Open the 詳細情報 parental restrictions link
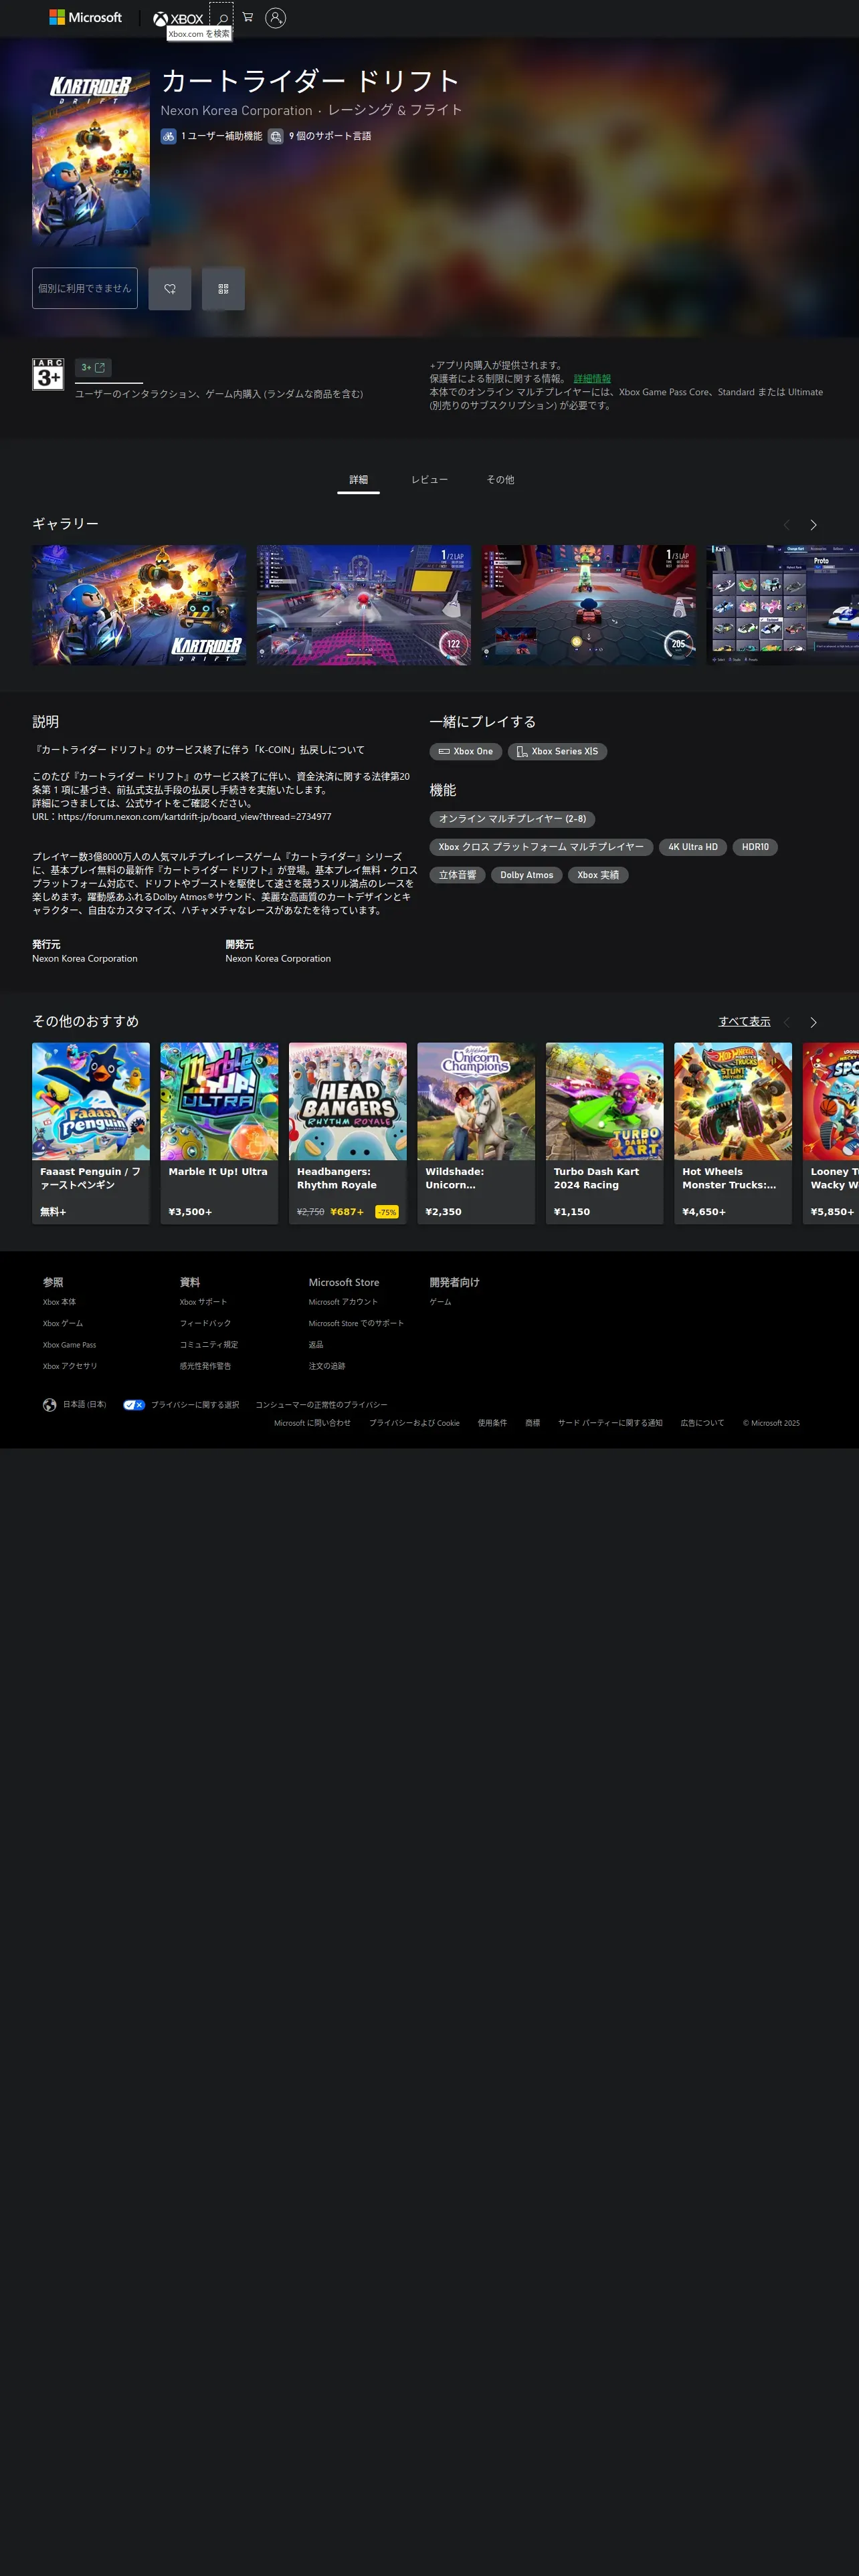Screen dimensions: 859x2576 (592, 379)
